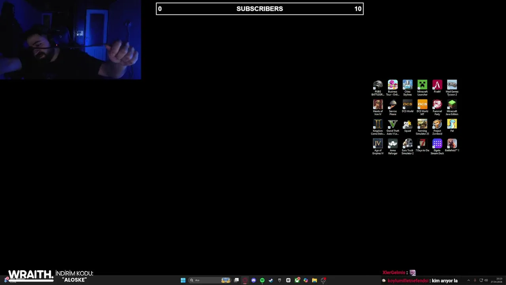Screen dimensions: 506x285
Task: Open the clock and date flyout
Action: point(496,280)
